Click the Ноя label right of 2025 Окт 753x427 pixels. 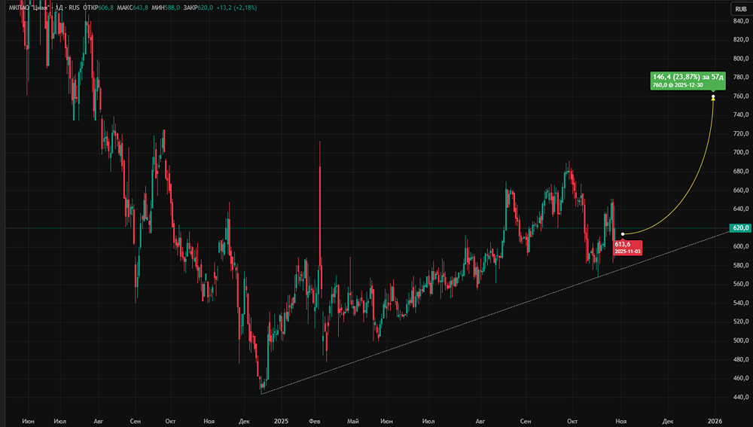[621, 421]
